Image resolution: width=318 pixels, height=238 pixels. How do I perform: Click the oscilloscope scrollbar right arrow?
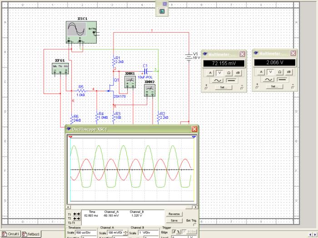196,207
